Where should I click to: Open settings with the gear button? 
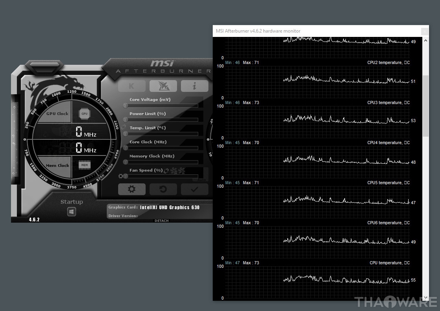132,189
